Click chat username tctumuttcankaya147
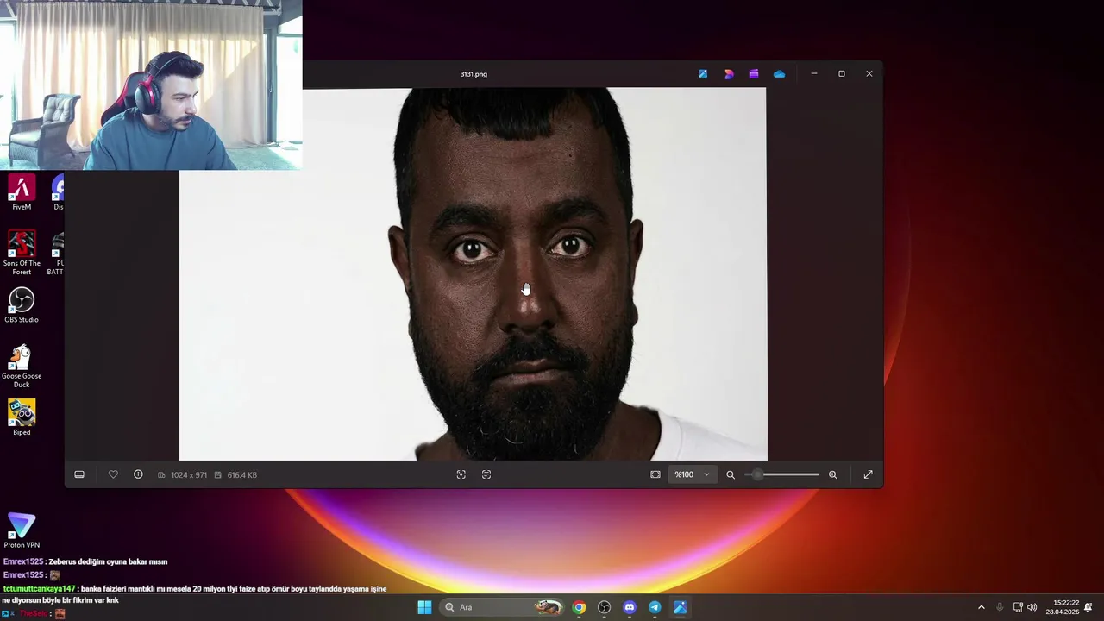This screenshot has height=621, width=1104. tap(39, 589)
